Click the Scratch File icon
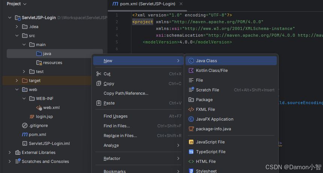The width and height of the screenshot is (323, 173). coord(191,90)
